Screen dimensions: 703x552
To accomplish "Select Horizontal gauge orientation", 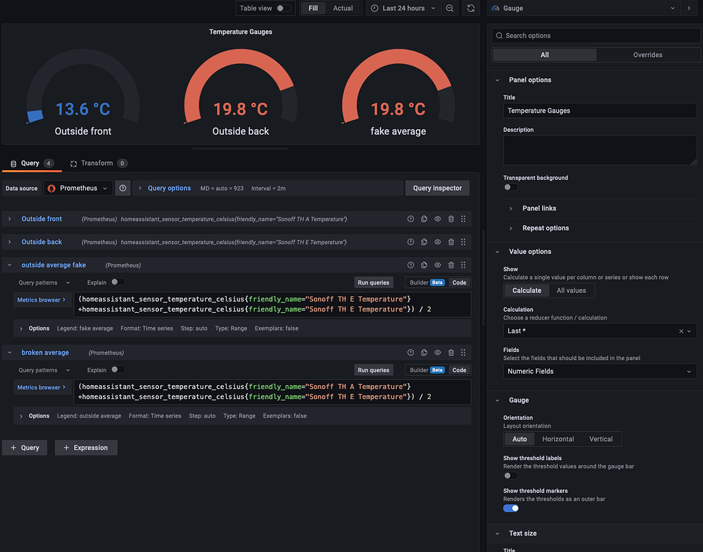I will (558, 439).
